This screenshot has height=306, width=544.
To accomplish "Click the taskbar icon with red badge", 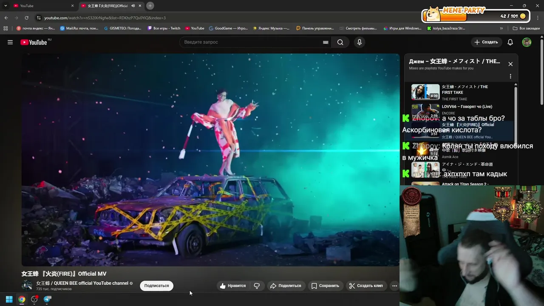I will [34, 299].
